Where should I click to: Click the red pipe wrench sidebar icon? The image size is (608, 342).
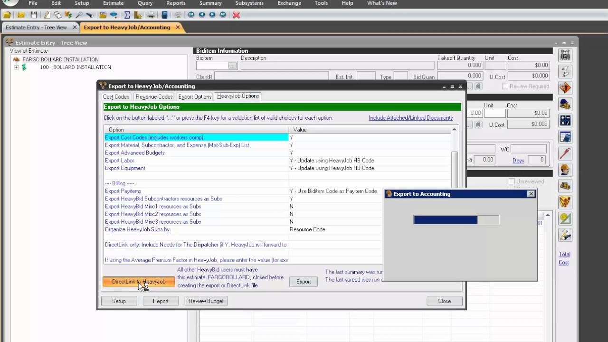coord(565,153)
